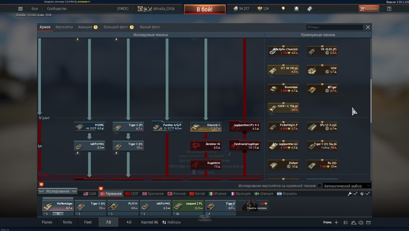
Task: Switch to the Армия tab
Action: click(45, 27)
